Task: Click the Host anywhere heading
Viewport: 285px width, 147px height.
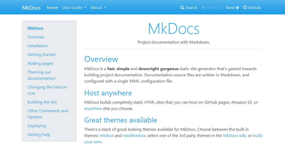Action: [108, 93]
